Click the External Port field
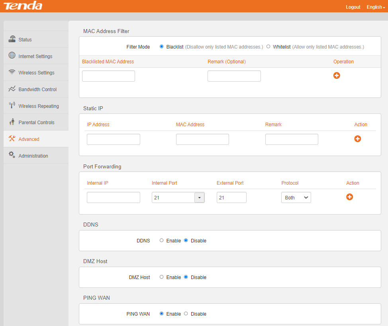The image size is (388, 326). (x=231, y=197)
